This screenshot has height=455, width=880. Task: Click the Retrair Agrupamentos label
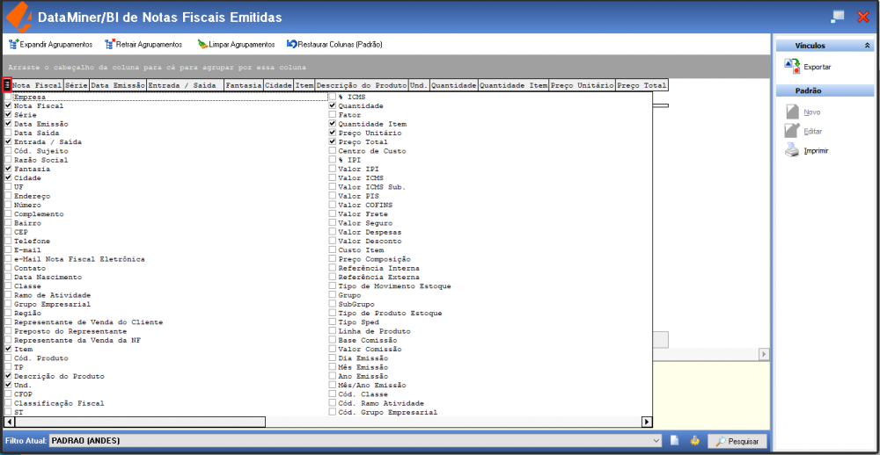click(x=150, y=44)
